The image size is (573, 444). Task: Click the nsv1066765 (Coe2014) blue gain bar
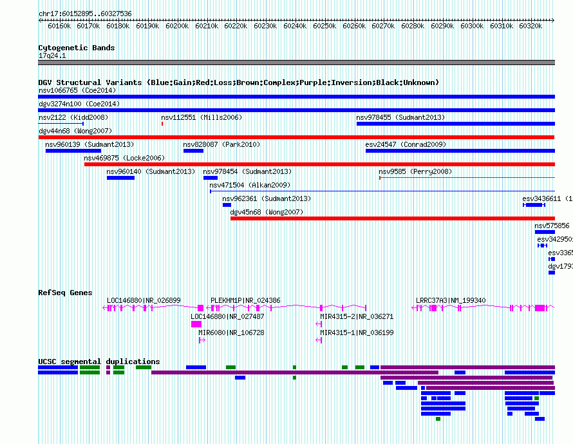coord(296,97)
